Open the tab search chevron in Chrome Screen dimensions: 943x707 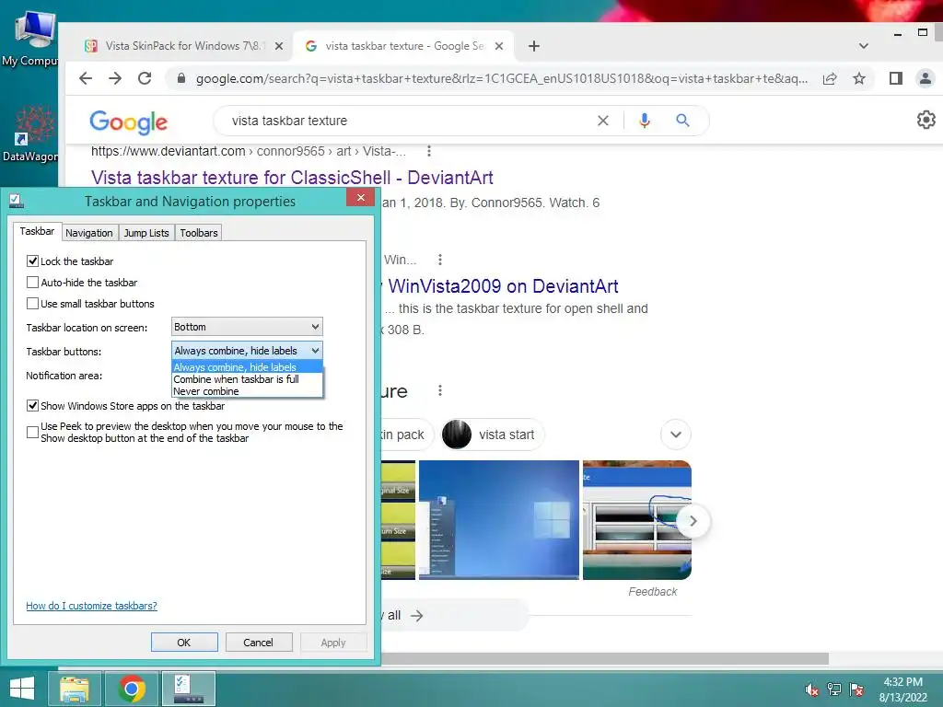point(864,46)
